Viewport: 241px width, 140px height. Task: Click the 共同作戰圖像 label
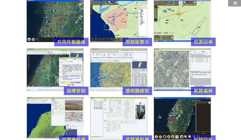(x=71, y=42)
